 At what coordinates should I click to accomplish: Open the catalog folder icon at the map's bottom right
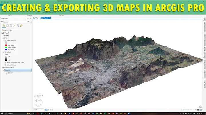click(x=201, y=107)
